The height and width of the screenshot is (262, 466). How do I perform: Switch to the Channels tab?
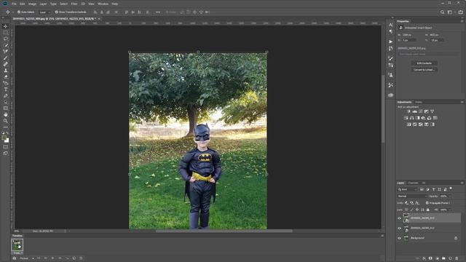point(413,183)
